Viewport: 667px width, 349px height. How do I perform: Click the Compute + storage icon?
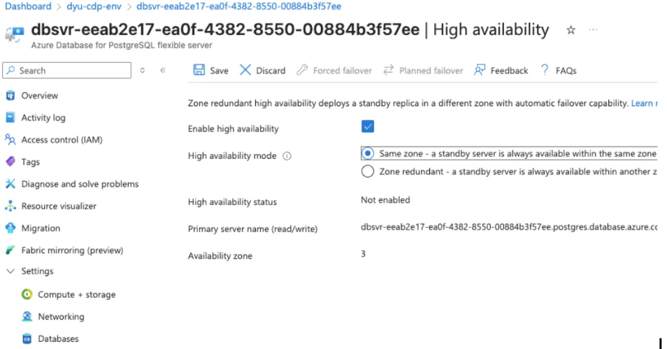(x=27, y=294)
